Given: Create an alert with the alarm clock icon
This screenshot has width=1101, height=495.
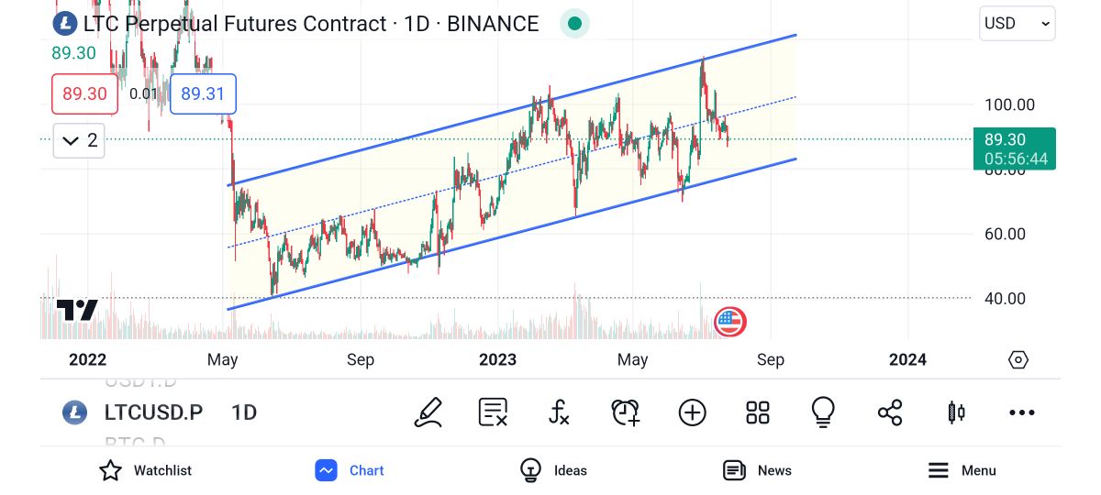Looking at the screenshot, I should pyautogui.click(x=626, y=412).
